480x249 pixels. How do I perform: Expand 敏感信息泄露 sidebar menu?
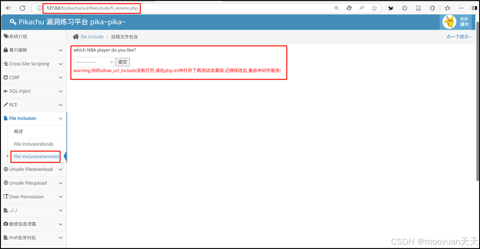(x=34, y=224)
